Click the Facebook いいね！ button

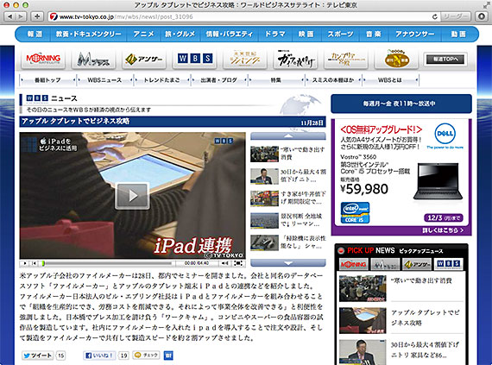tap(99, 356)
